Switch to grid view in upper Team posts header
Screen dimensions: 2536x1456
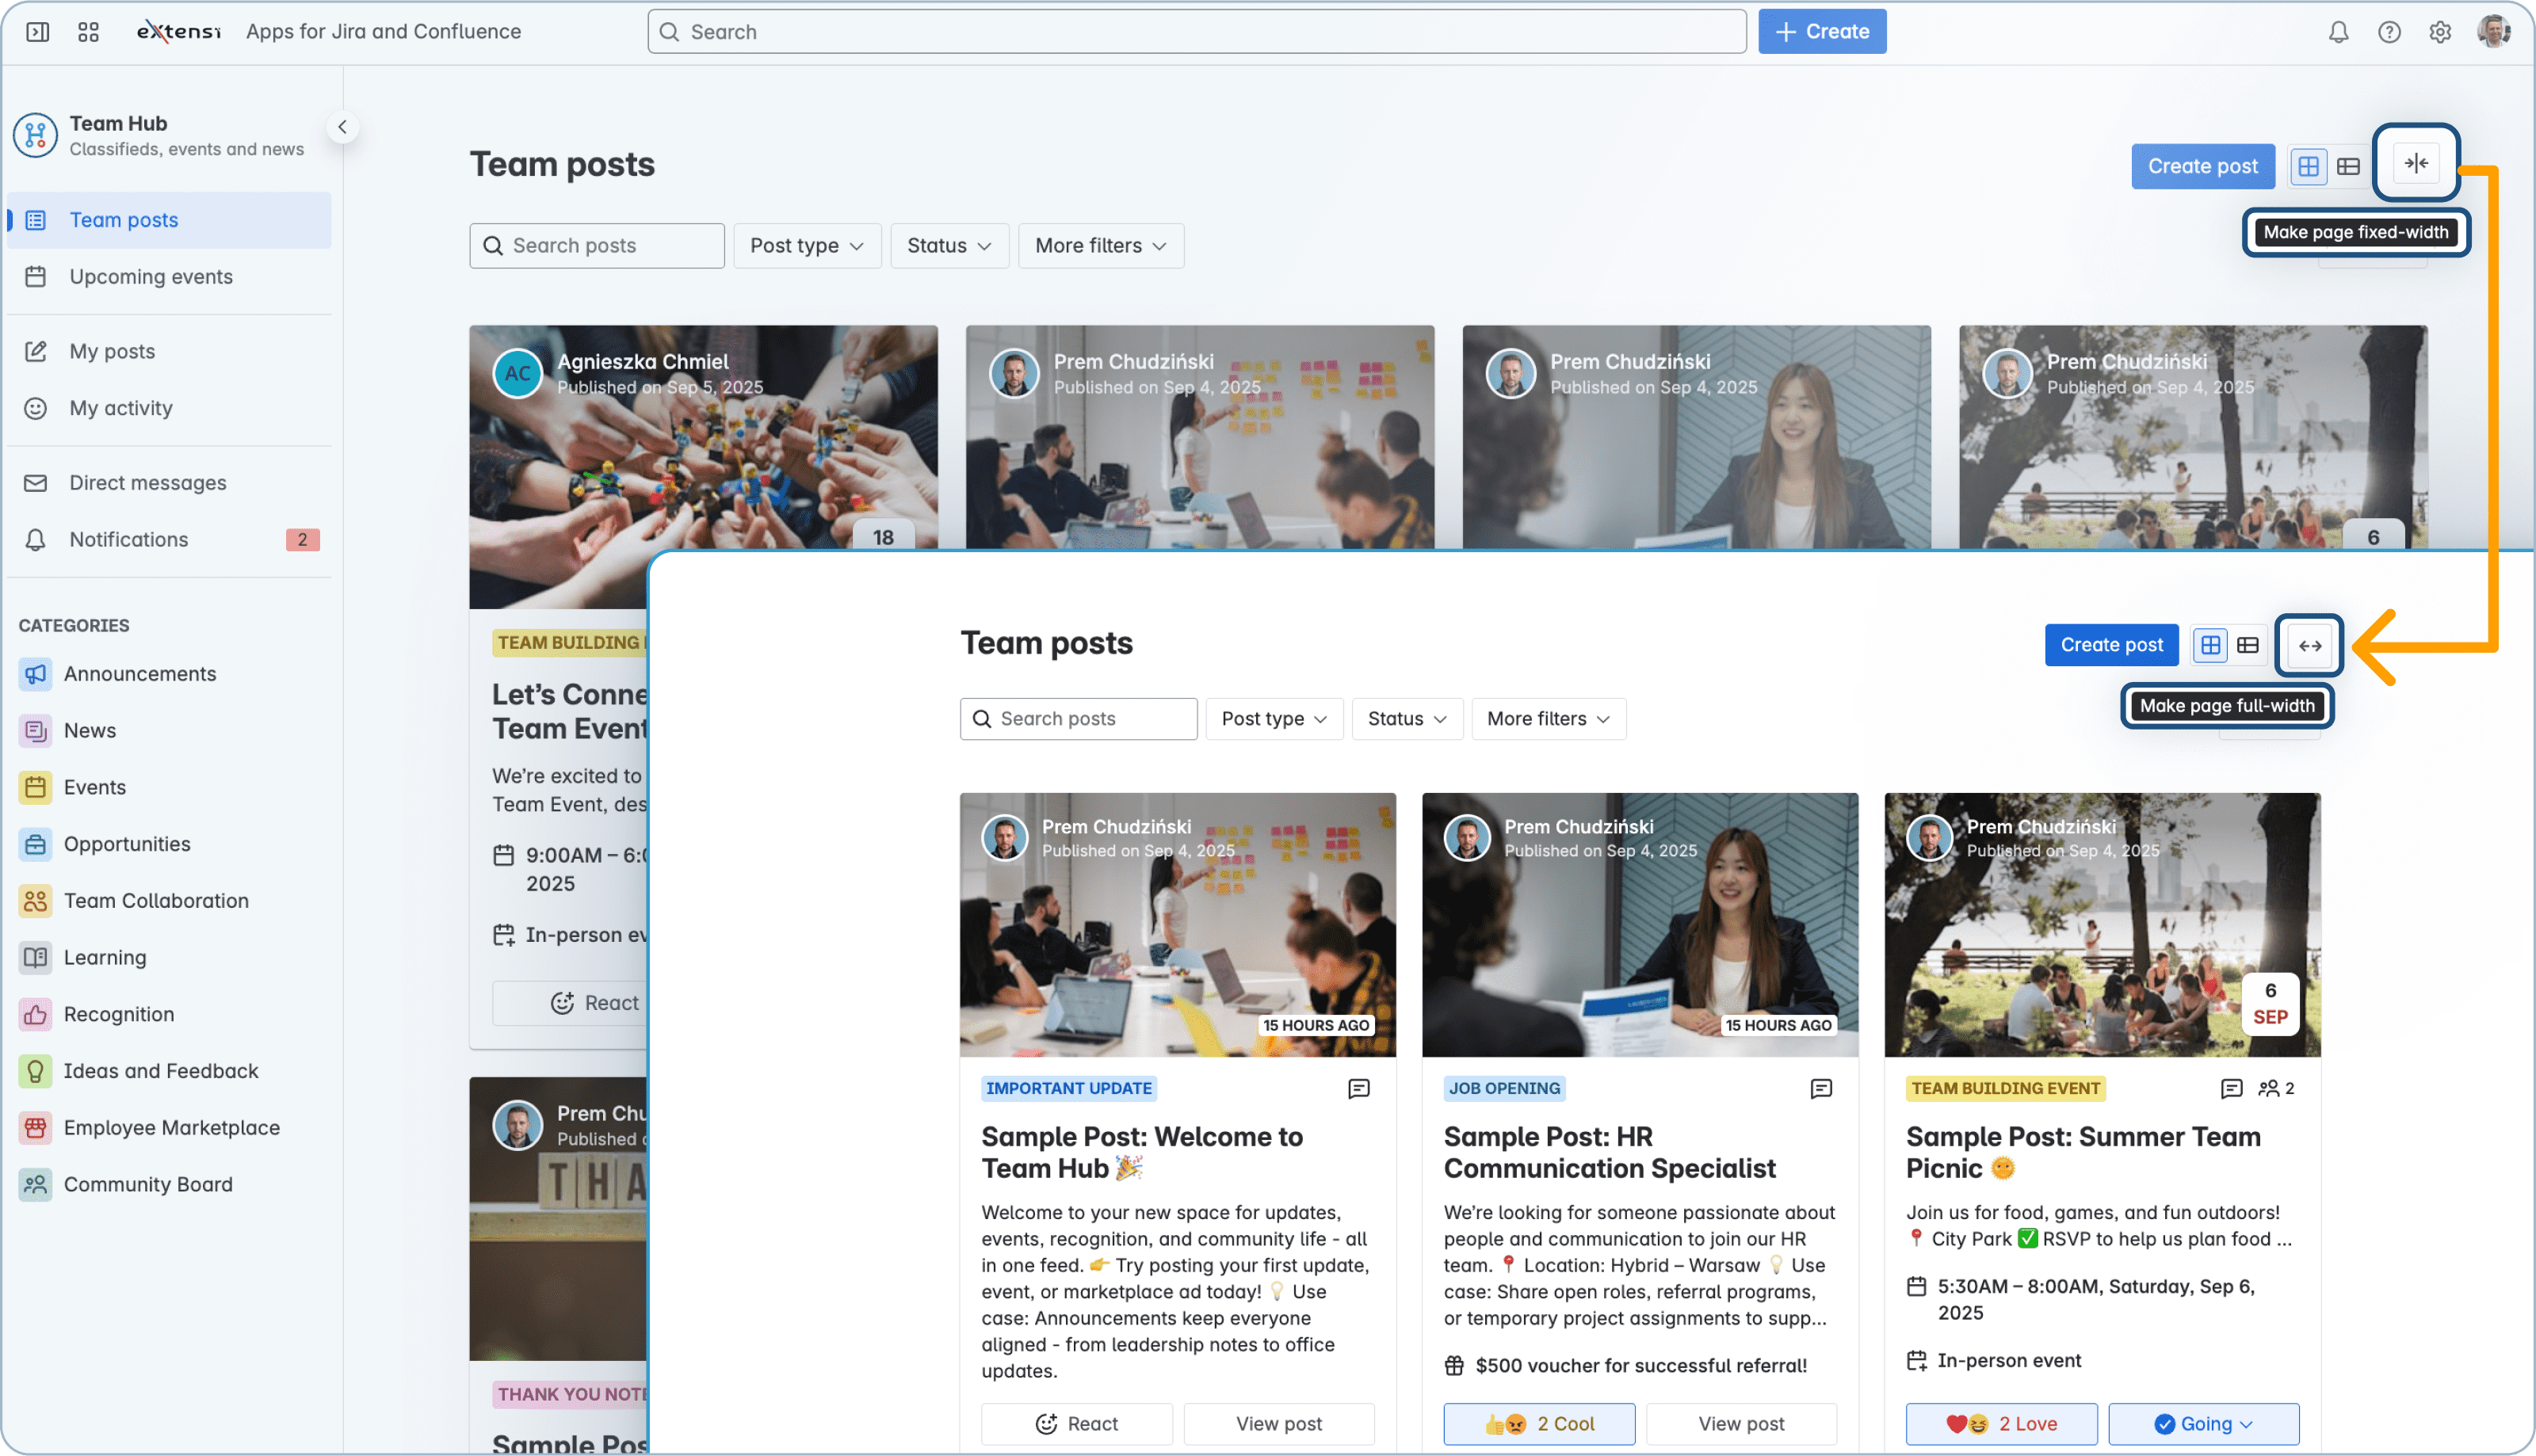click(2308, 166)
